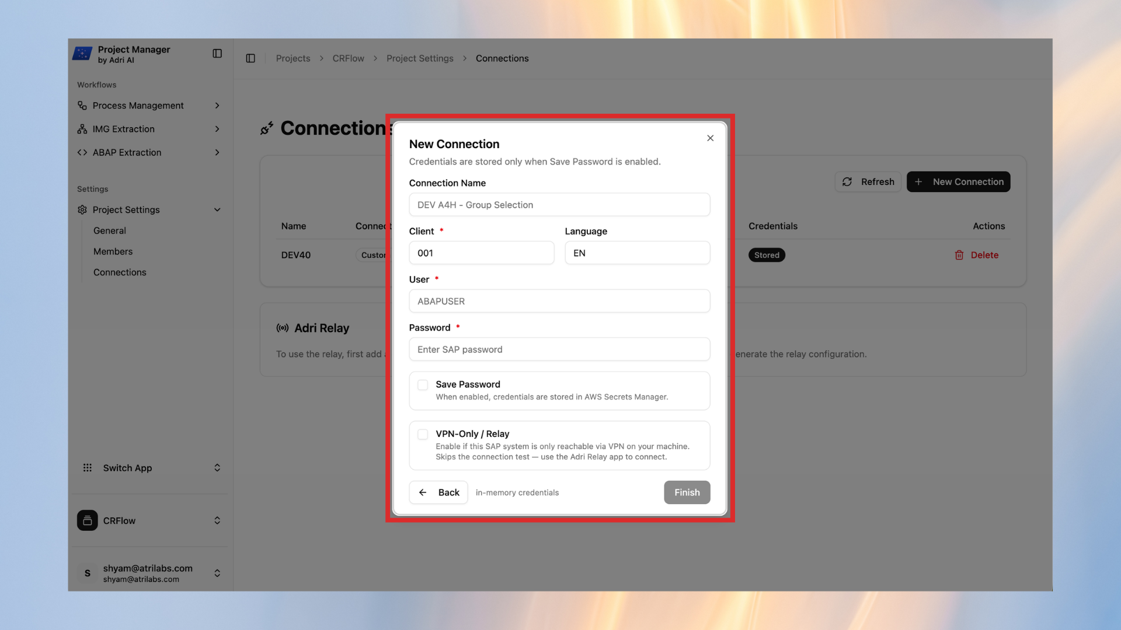This screenshot has width=1121, height=630.
Task: Enable the Save Password checkbox
Action: click(x=422, y=385)
